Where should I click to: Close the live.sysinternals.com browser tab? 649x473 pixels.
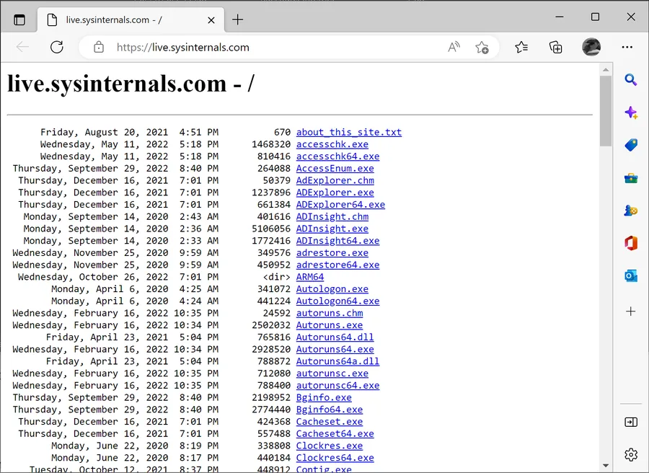coord(211,20)
